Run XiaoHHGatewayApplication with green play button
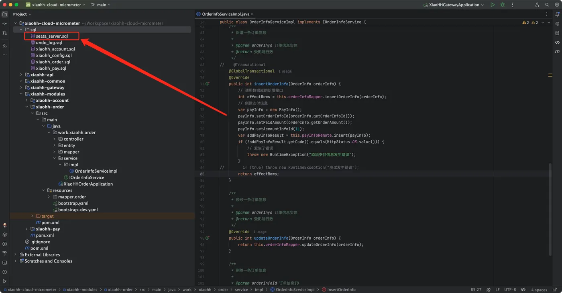562x293 pixels. [x=493, y=5]
